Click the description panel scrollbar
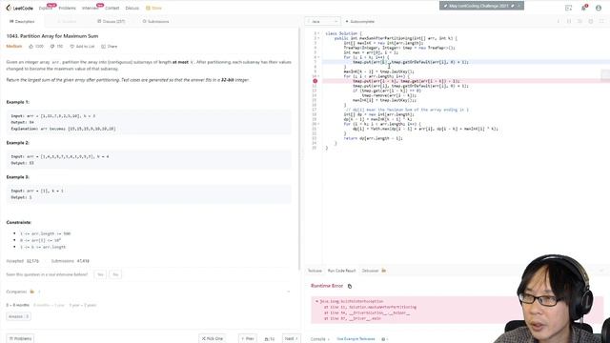 [x=299, y=148]
